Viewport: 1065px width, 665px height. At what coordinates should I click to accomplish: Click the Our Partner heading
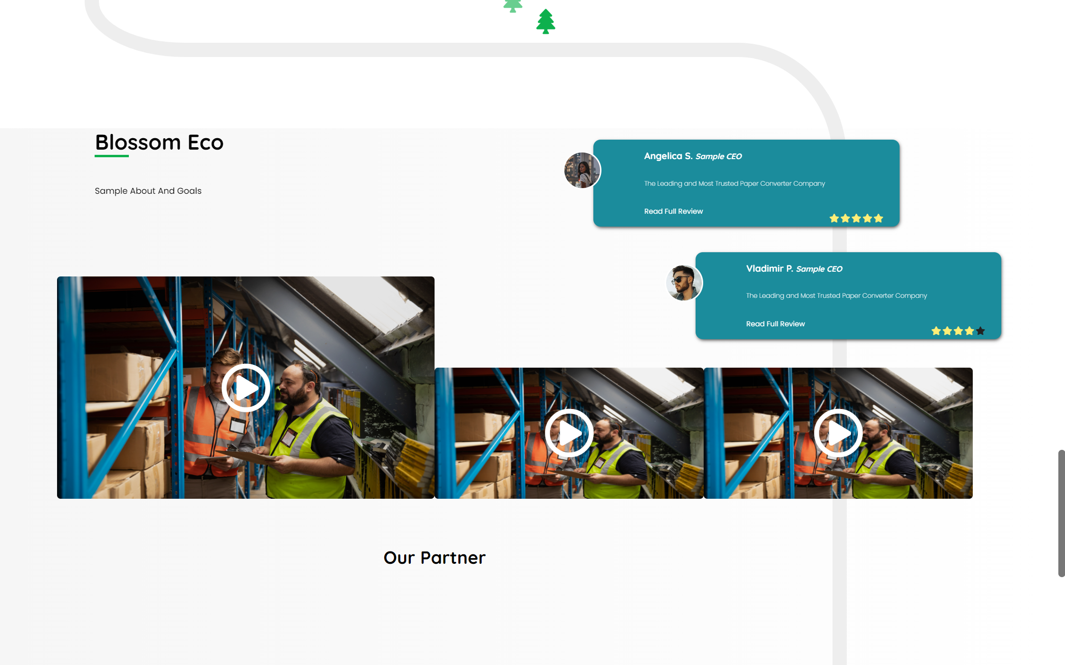435,558
